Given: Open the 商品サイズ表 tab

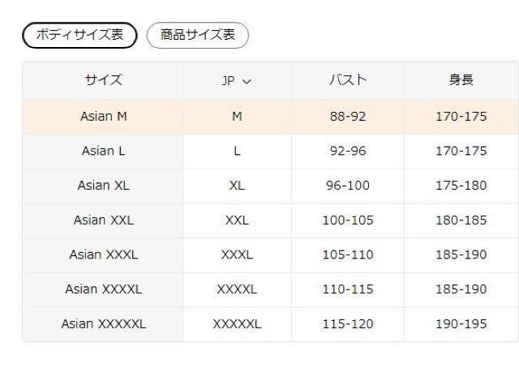Looking at the screenshot, I should point(197,35).
